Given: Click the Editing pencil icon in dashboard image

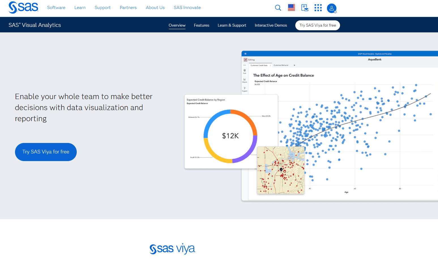Looking at the screenshot, I should point(245,60).
